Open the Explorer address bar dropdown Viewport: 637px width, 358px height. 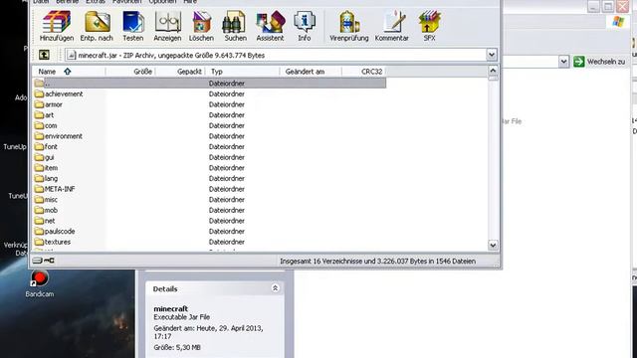click(x=563, y=62)
